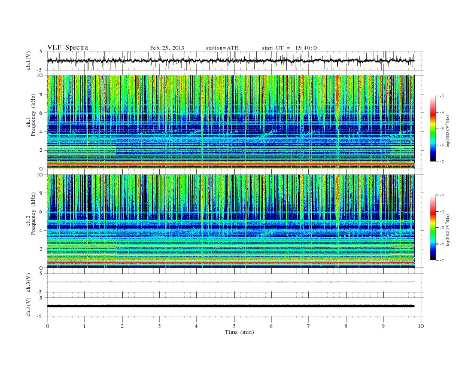
Task: Click tick label "0" on the Time axis
Action: point(47,326)
